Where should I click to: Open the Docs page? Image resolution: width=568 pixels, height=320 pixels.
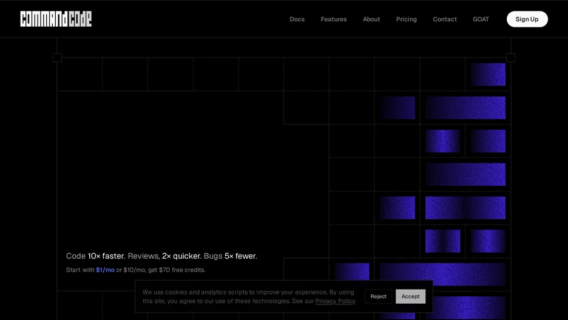point(297,19)
